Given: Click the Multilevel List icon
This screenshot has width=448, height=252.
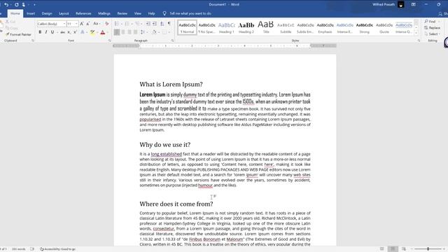Looking at the screenshot, I should [x=137, y=24].
